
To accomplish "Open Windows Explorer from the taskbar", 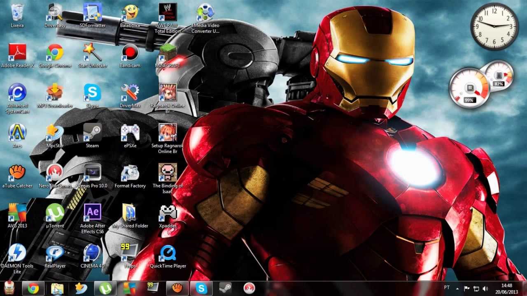I will tap(57, 288).
